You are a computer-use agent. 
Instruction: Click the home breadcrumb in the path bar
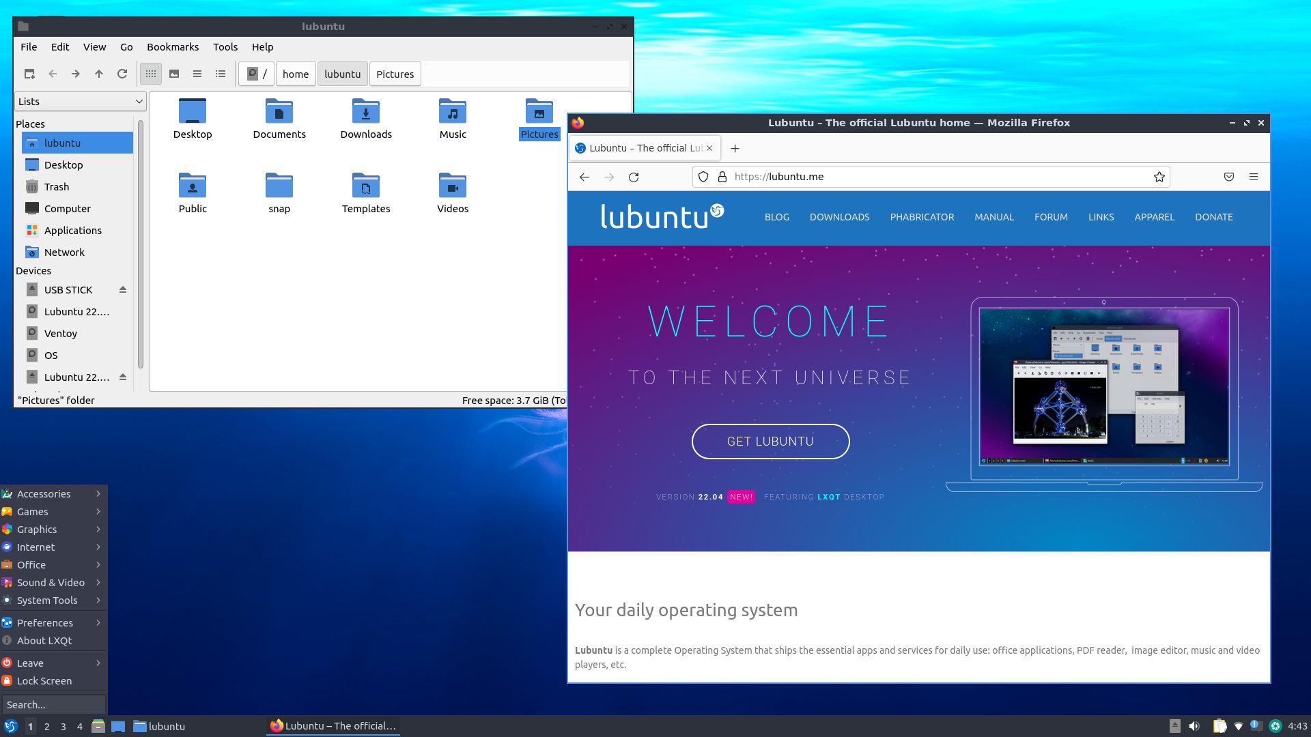(296, 74)
